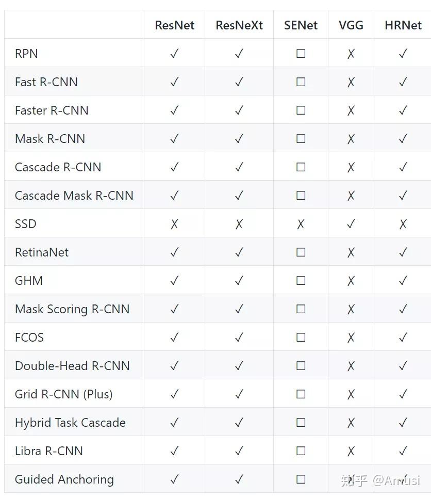Click the ResNeXt checkmark in the RetinaNet row
This screenshot has width=431, height=498.
click(239, 252)
